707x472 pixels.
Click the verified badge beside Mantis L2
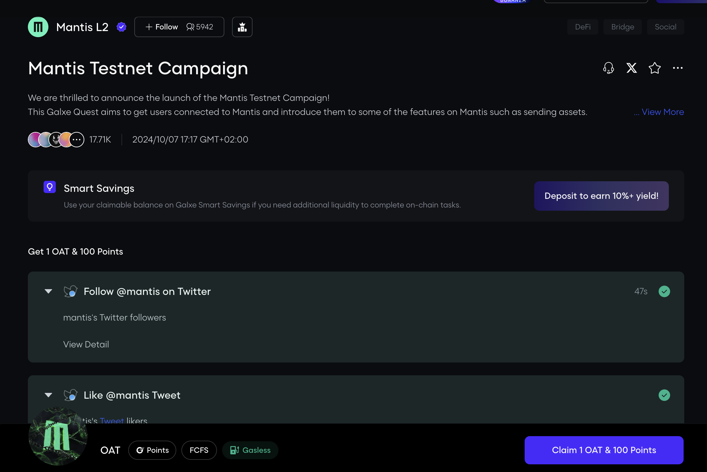[121, 27]
